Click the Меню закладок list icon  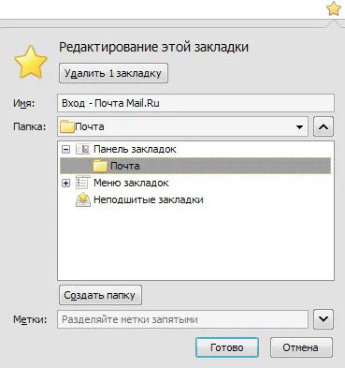[82, 183]
